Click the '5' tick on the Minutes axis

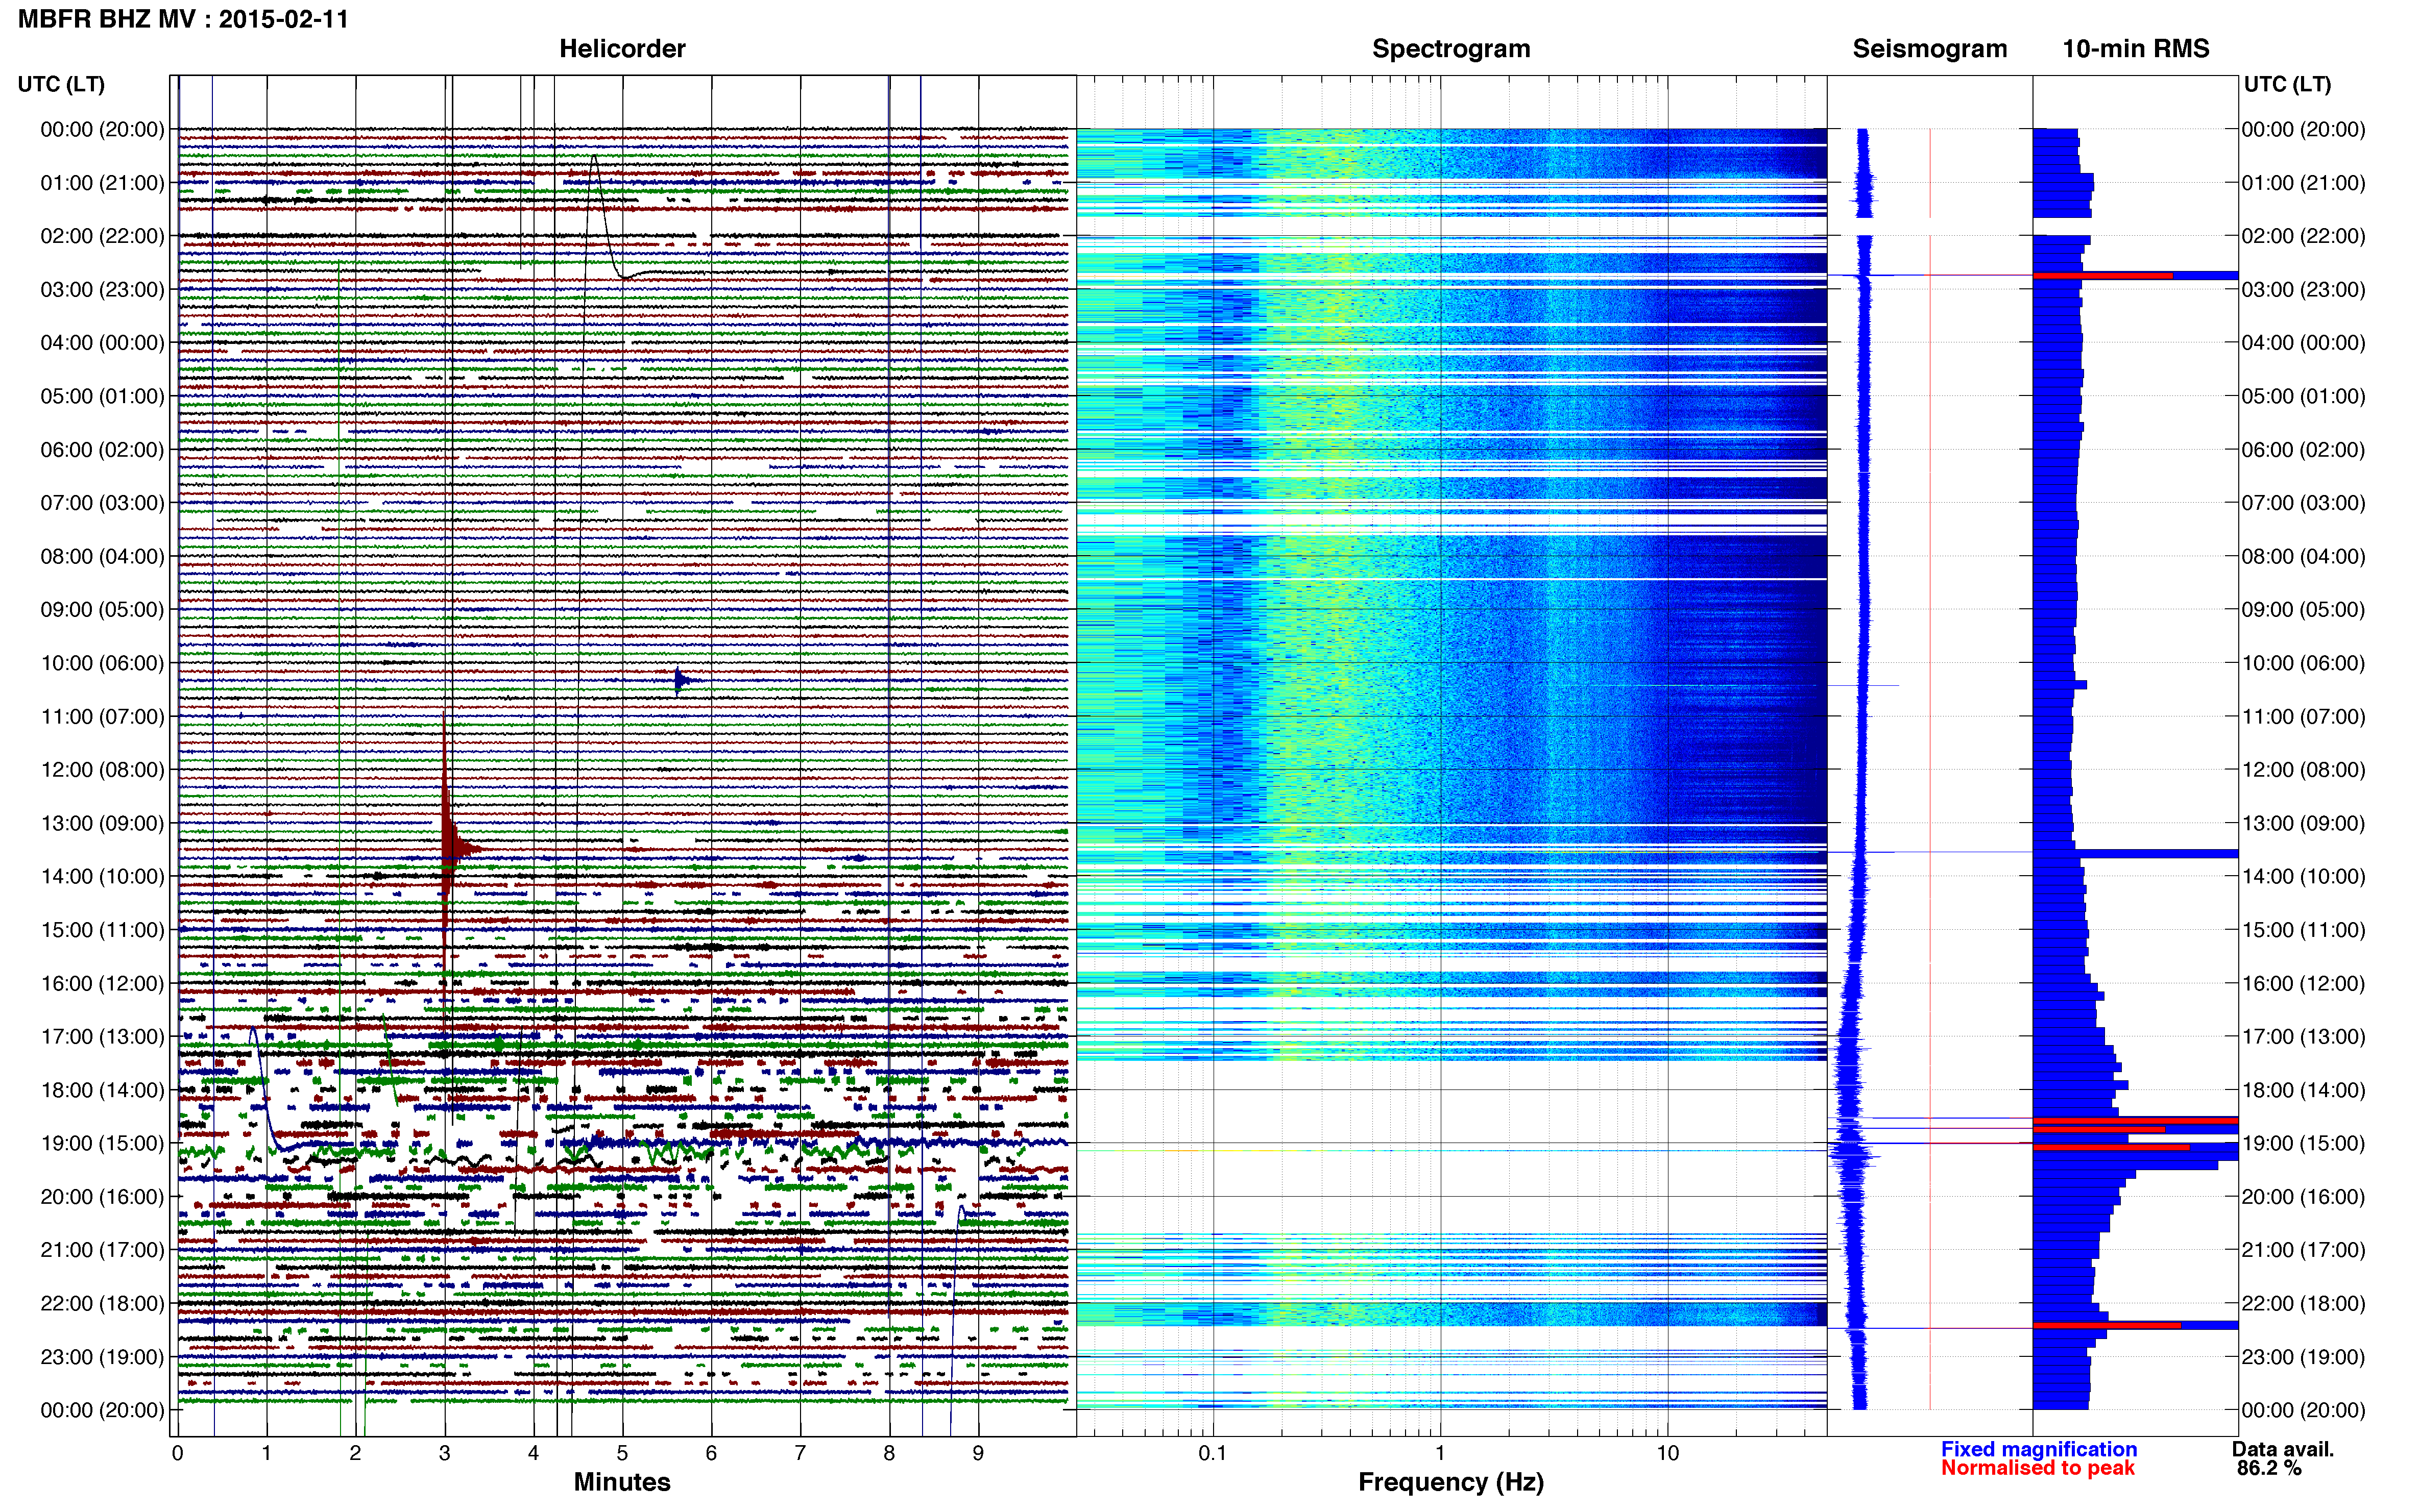click(622, 1453)
